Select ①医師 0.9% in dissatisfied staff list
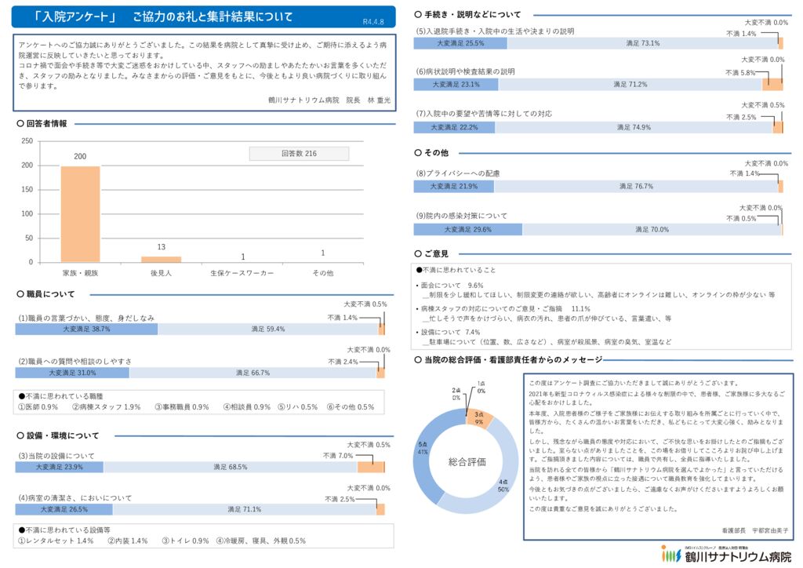Screen dimensions: 803x568 coord(38,407)
